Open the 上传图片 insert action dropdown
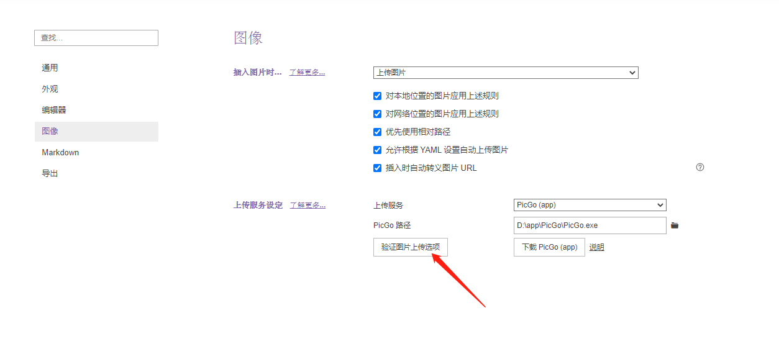Viewport: 779px width, 364px height. tap(506, 73)
